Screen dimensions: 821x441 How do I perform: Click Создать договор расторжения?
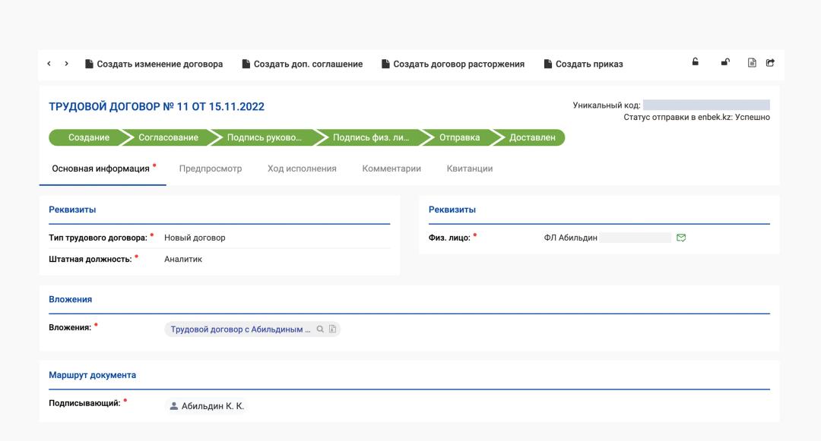pyautogui.click(x=452, y=65)
